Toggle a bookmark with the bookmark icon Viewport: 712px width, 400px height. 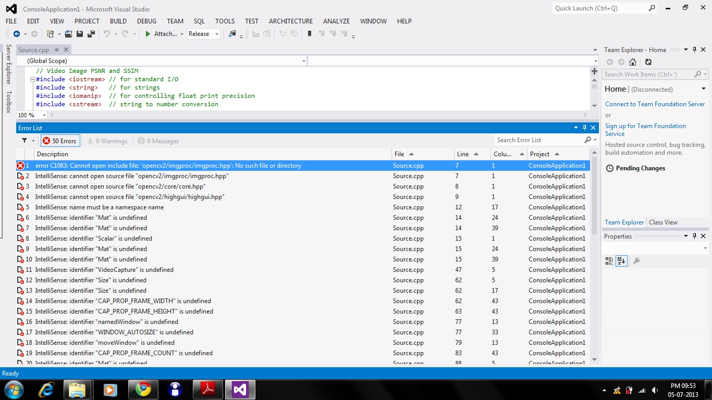(x=310, y=34)
